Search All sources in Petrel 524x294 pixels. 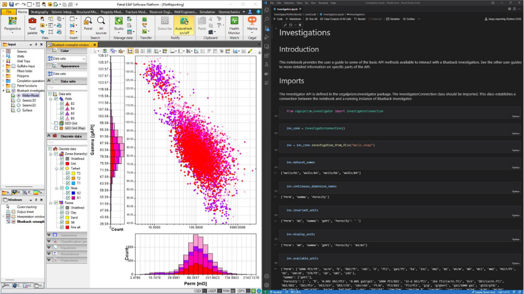(101, 25)
